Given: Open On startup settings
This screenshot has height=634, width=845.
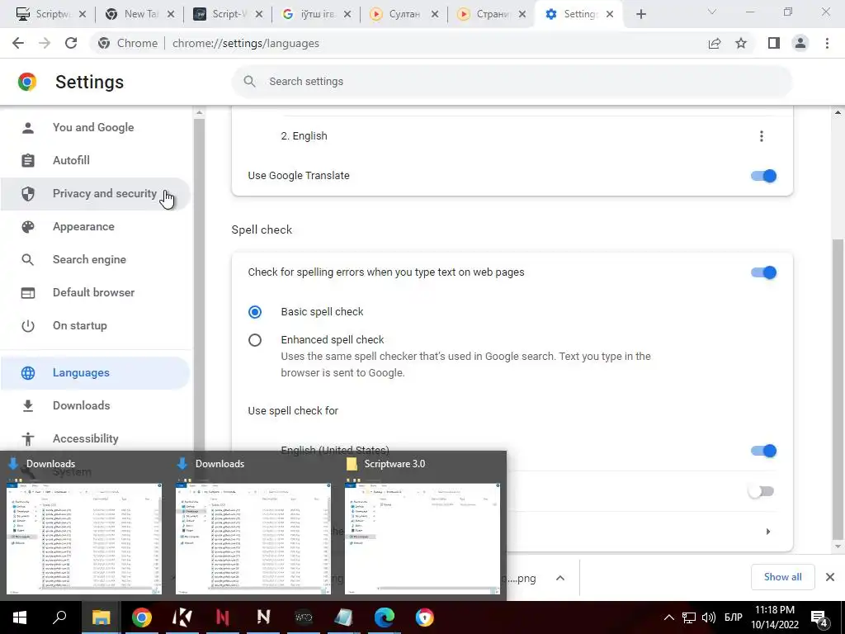Looking at the screenshot, I should coord(95,325).
